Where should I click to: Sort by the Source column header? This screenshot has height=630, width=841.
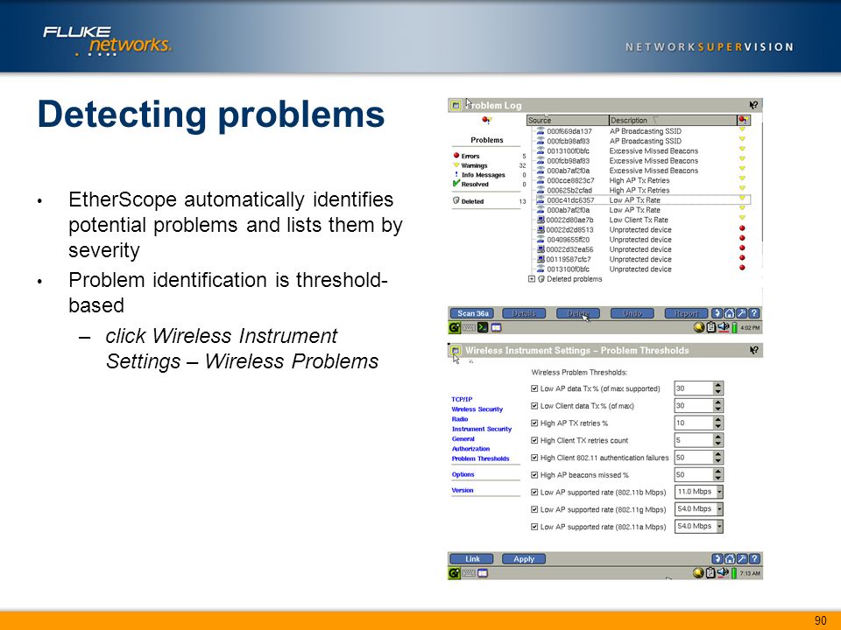click(568, 120)
